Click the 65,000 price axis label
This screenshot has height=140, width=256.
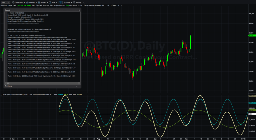[251, 81]
